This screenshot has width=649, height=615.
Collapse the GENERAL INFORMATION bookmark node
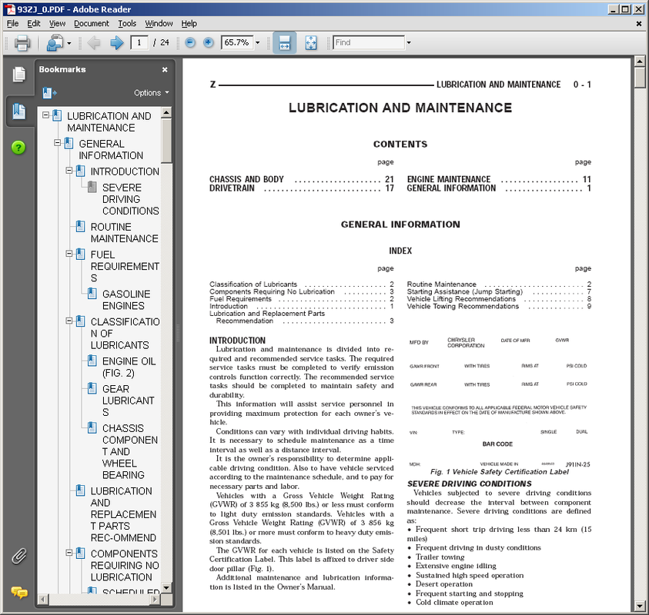[58, 143]
